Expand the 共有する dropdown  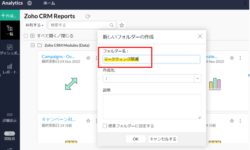(34, 25)
